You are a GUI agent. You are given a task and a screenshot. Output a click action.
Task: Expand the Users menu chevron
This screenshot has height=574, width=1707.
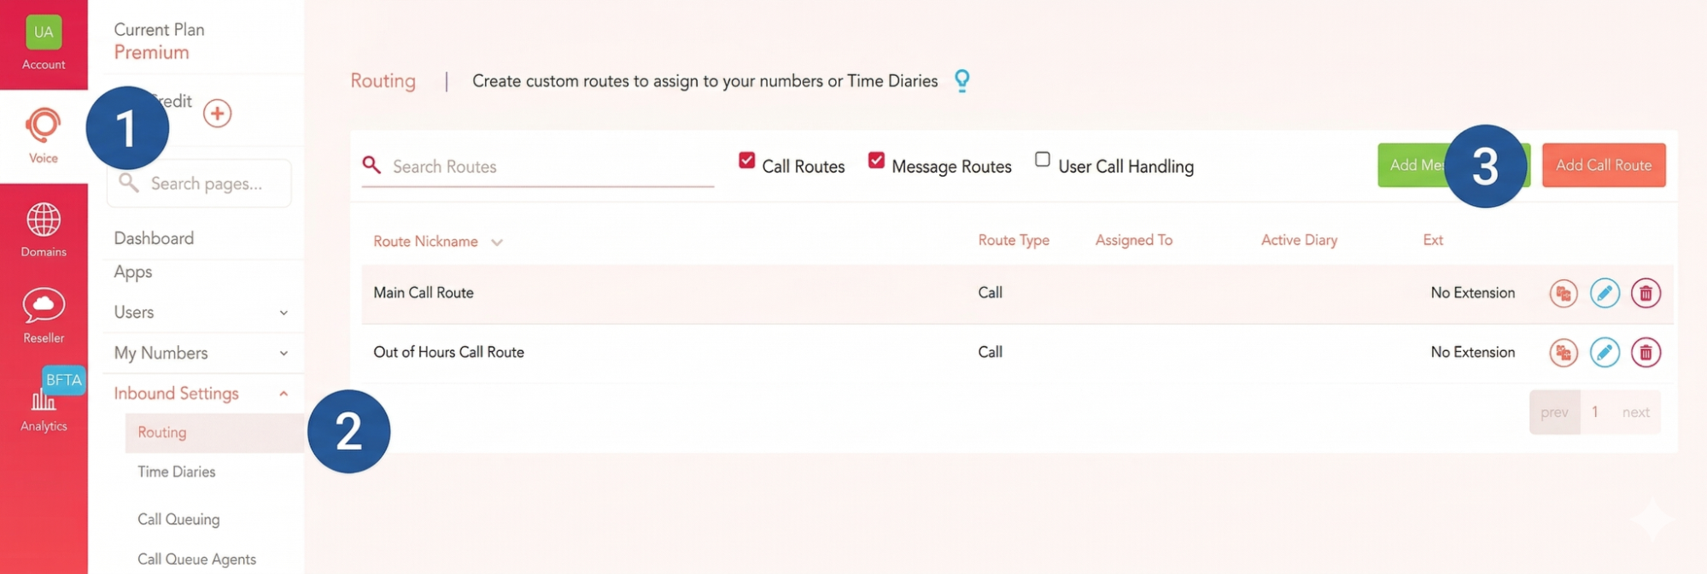click(x=284, y=313)
